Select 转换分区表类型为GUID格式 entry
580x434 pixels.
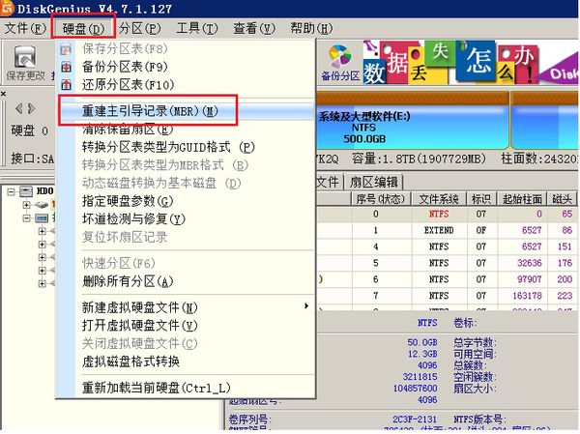186,147
